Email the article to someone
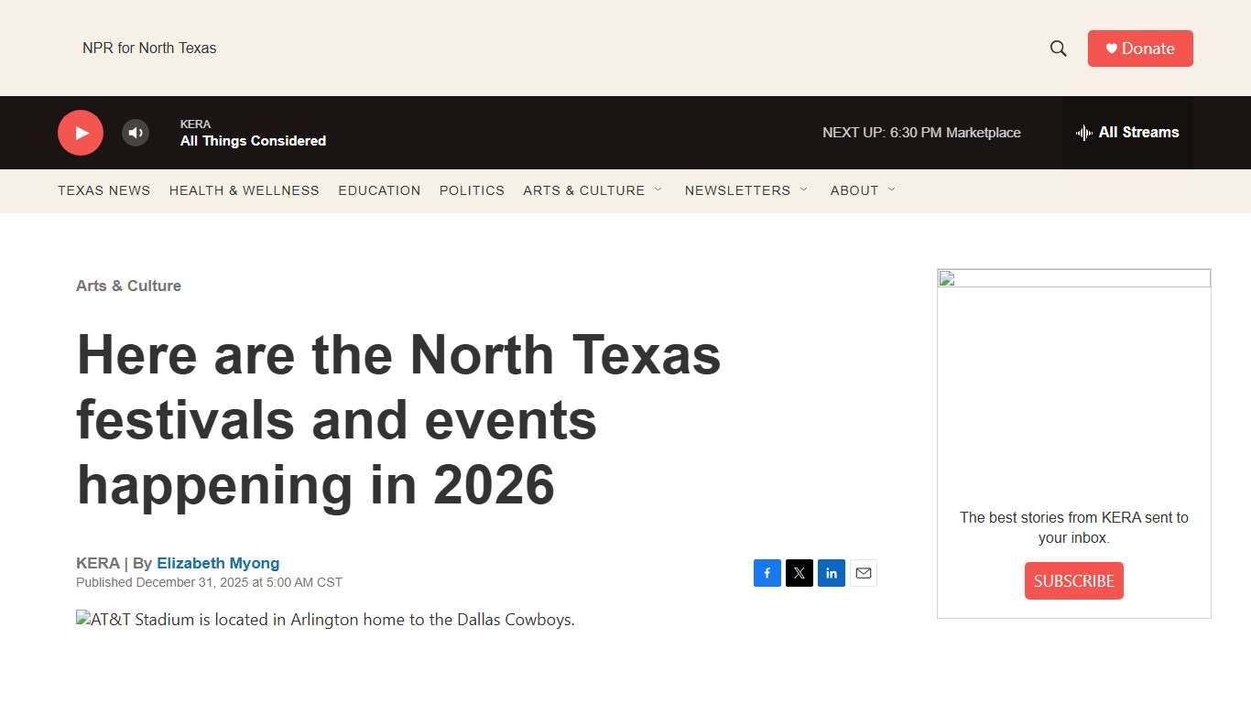The image size is (1251, 703). click(x=864, y=573)
